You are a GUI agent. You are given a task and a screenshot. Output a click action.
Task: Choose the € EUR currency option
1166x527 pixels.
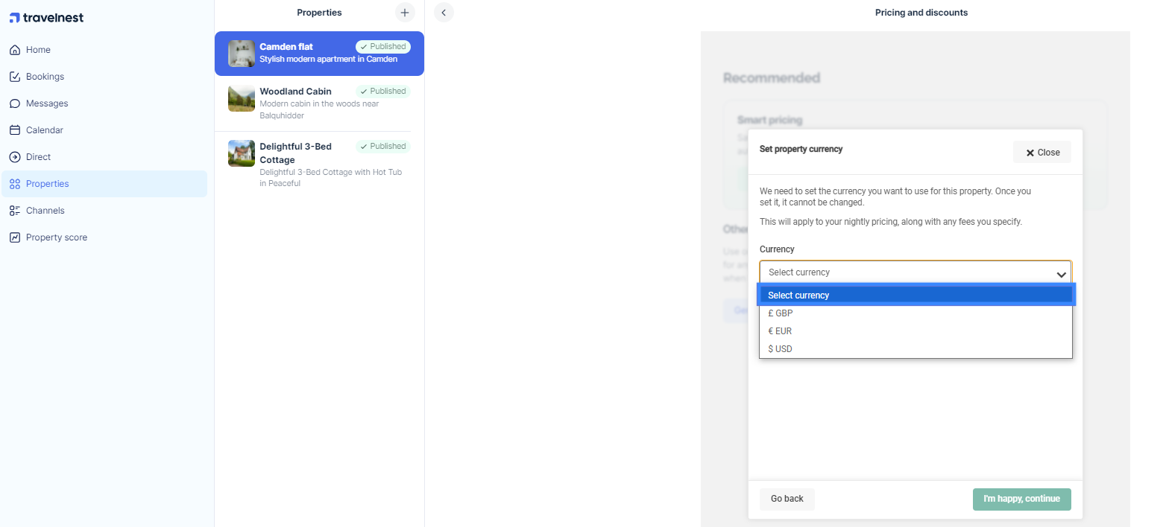coord(916,331)
